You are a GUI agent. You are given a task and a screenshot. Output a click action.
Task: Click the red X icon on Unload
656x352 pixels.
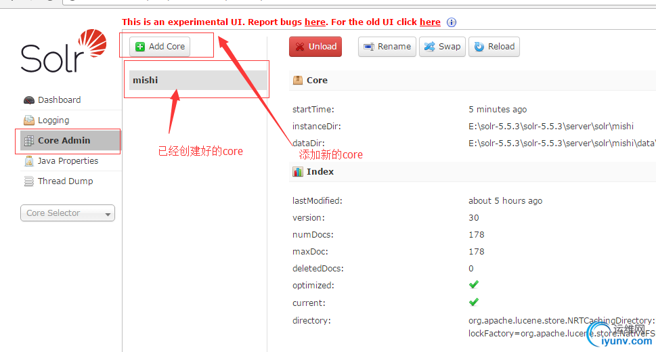pos(299,47)
